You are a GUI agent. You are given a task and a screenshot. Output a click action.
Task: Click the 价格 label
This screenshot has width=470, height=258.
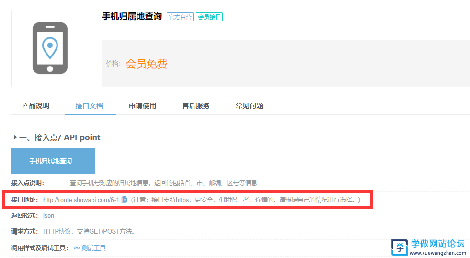point(113,64)
